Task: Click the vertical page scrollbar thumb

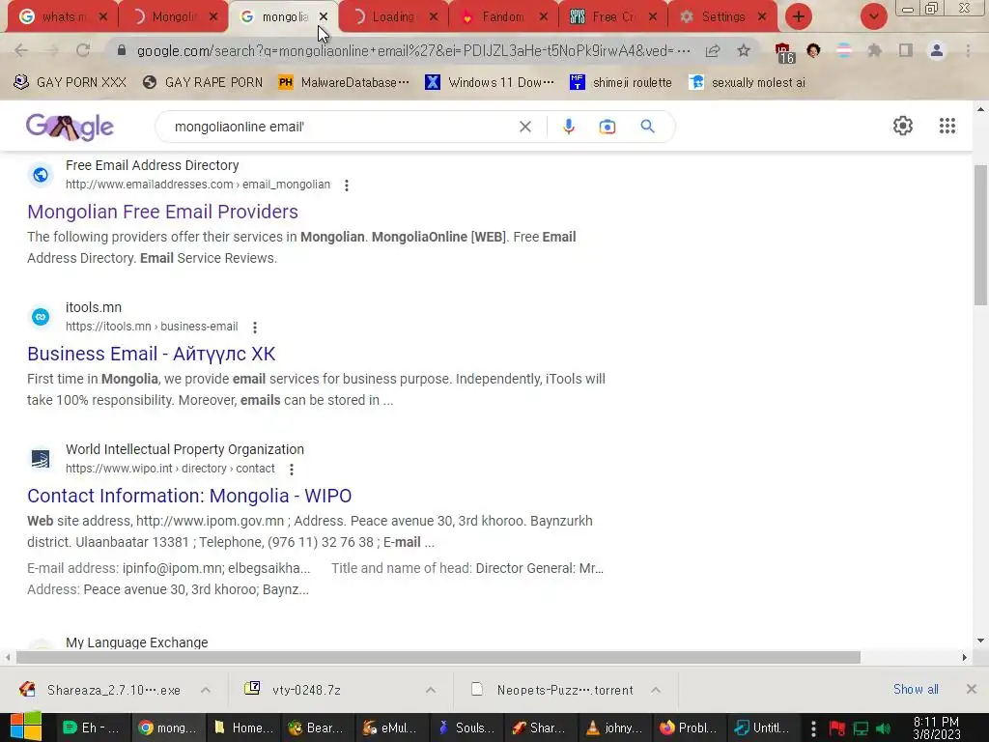Action: point(980,235)
